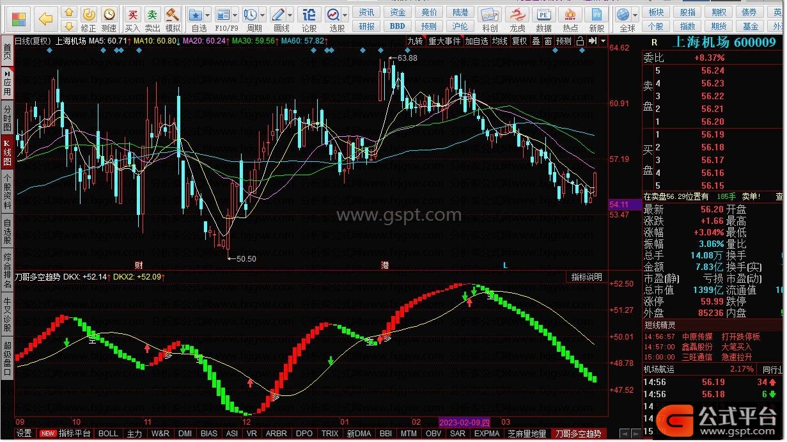Run the 测速 speed test
Image resolution: width=787 pixels, height=442 pixels.
109,20
